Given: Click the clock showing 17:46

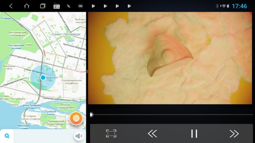Looking at the screenshot, I should (239, 6).
